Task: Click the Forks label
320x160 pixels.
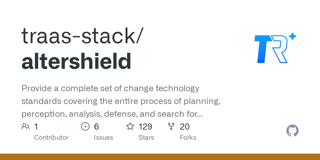Action: coord(188,138)
